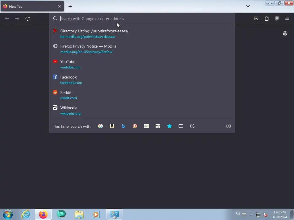Reload the current page
294x220 pixels.
28,19
